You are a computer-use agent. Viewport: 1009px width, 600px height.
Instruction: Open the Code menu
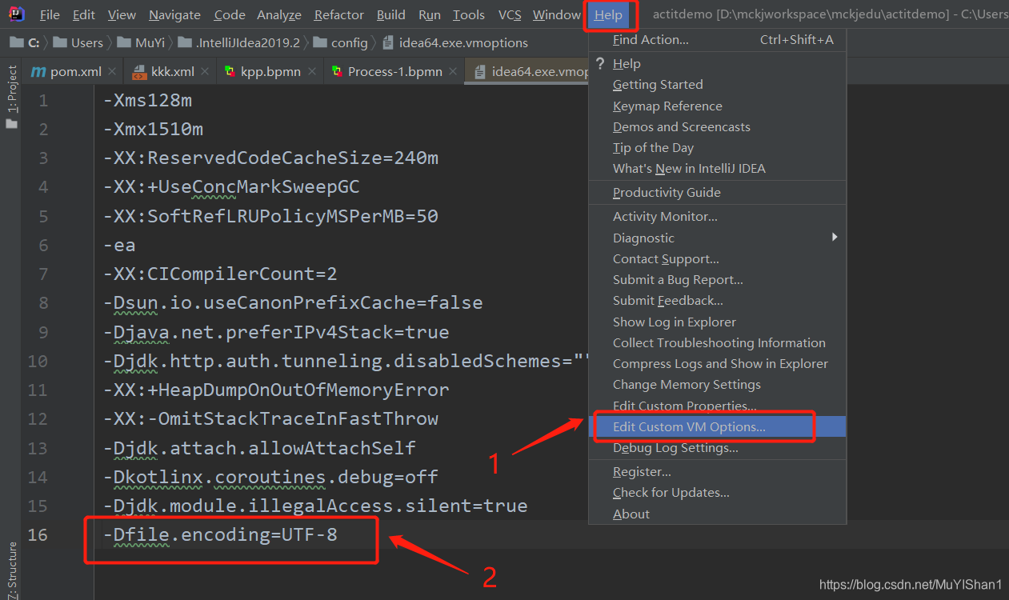coord(230,14)
